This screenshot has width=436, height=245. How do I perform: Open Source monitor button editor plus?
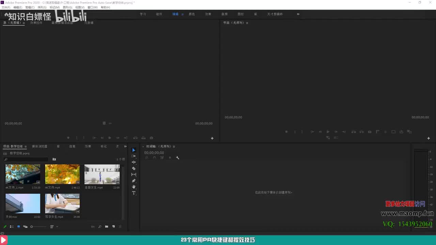(x=212, y=138)
